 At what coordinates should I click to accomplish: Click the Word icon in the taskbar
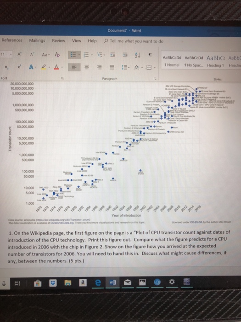click(113, 283)
